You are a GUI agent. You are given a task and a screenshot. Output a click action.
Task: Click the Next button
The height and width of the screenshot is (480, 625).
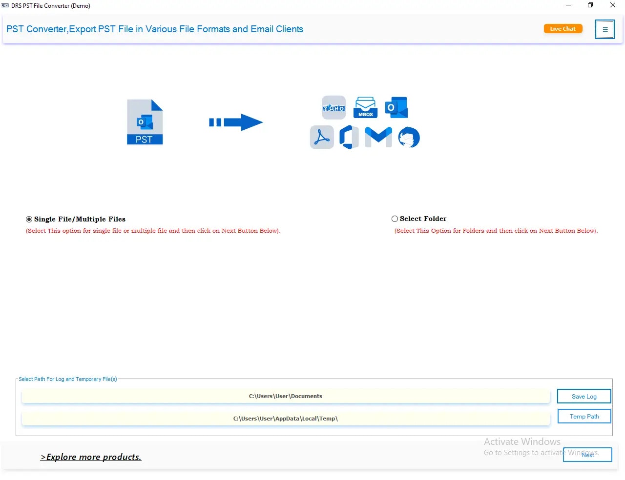coord(587,455)
